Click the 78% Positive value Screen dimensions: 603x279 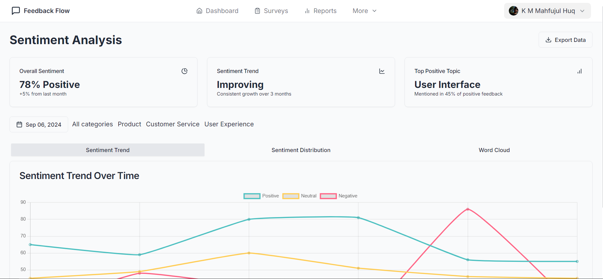click(x=49, y=85)
